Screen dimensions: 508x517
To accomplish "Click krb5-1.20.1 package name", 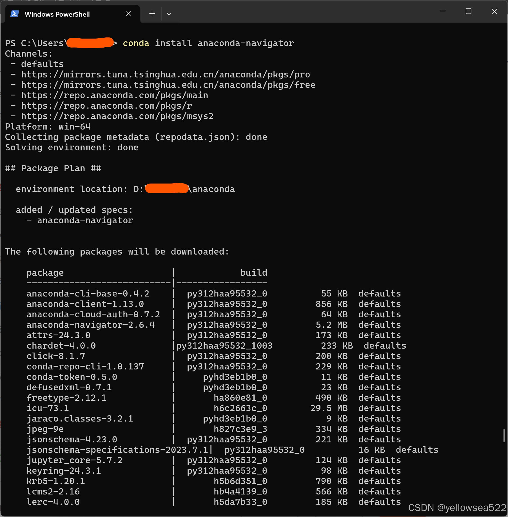I will (56, 481).
